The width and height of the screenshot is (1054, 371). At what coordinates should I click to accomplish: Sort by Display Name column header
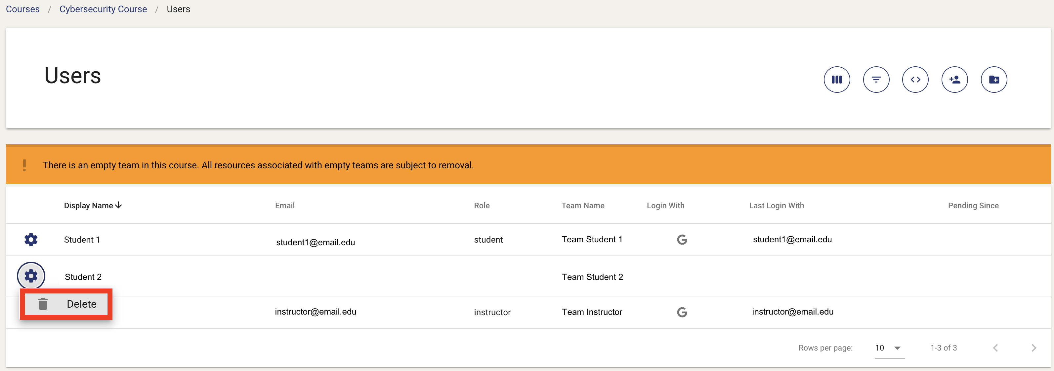[88, 206]
